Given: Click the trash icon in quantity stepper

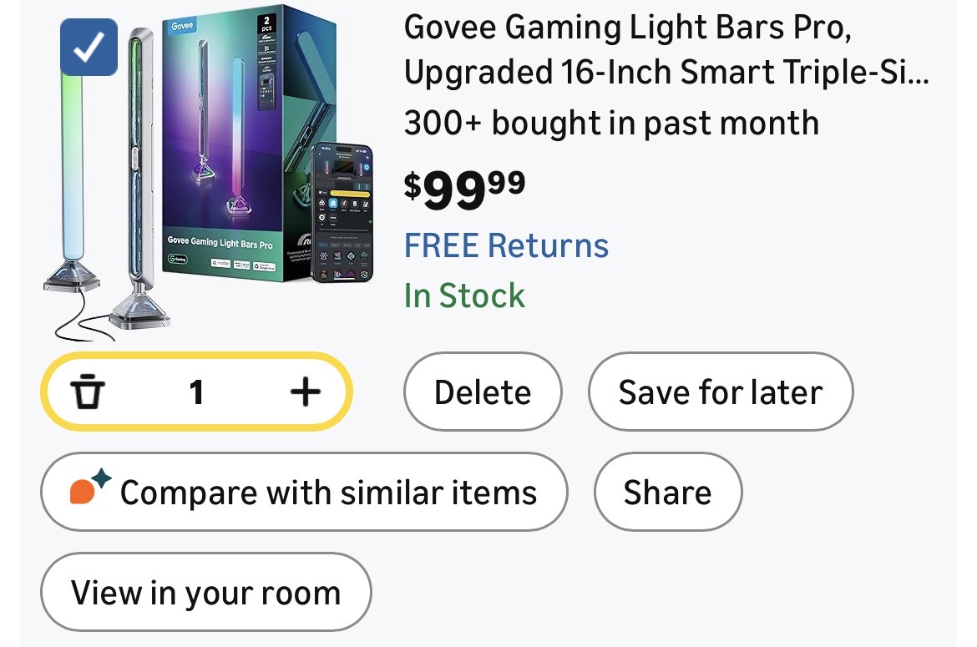Looking at the screenshot, I should pos(88,392).
